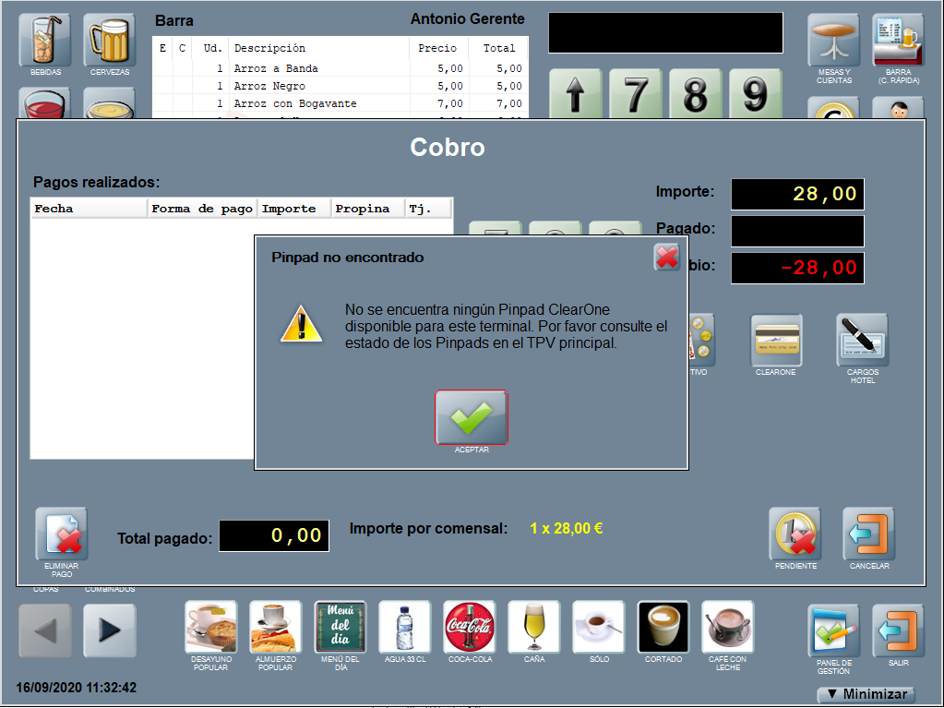The width and height of the screenshot is (944, 708).
Task: Close the Pinpad no encontrado dialog
Action: (x=666, y=257)
